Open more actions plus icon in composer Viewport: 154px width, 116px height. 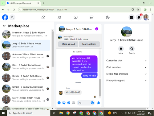pyautogui.click(x=59, y=103)
